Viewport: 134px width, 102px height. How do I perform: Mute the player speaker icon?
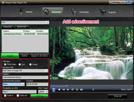point(81,90)
